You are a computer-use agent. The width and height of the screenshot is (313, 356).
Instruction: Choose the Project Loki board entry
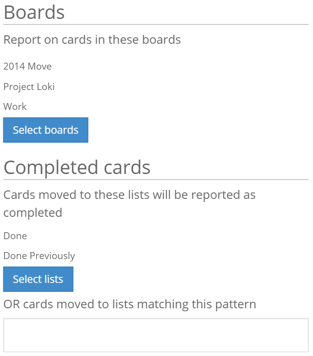point(29,87)
